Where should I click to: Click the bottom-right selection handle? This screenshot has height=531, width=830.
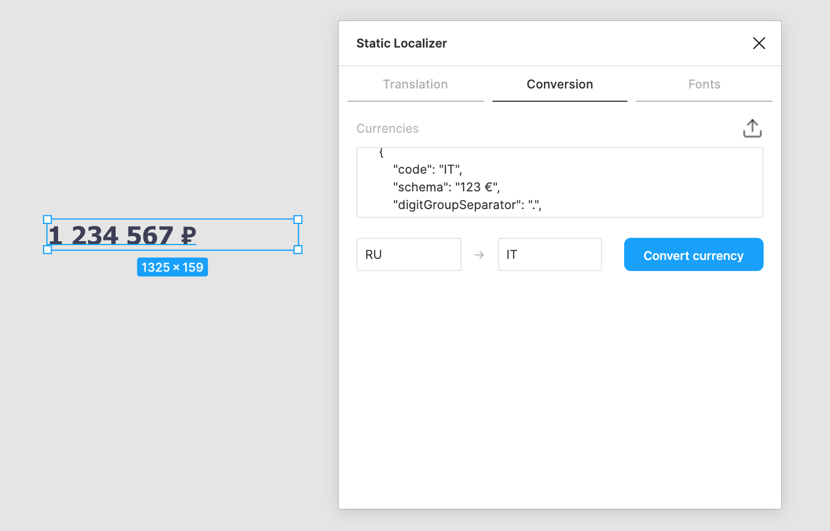point(298,250)
